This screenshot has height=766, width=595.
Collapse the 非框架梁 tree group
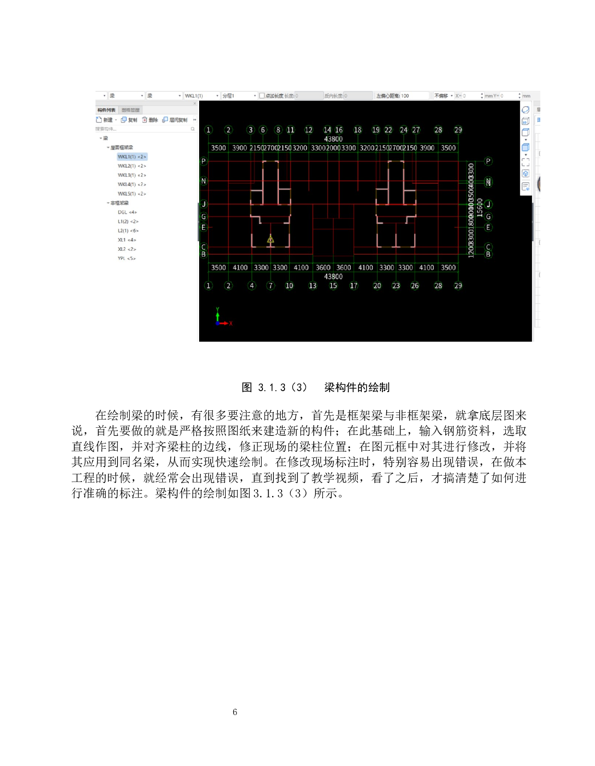tap(108, 203)
